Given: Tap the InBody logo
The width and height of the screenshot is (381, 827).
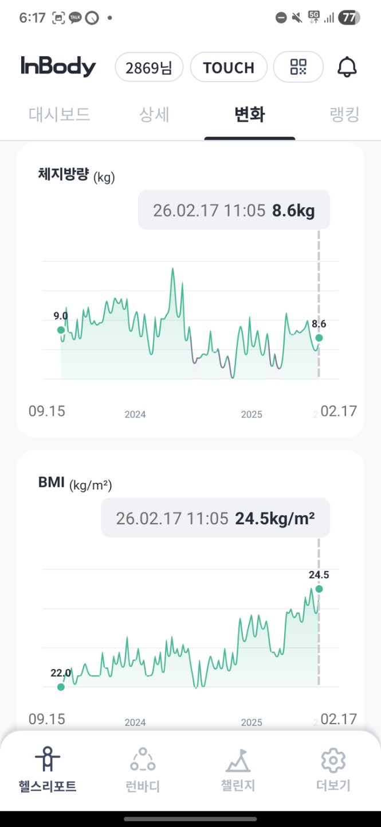Looking at the screenshot, I should click(58, 67).
